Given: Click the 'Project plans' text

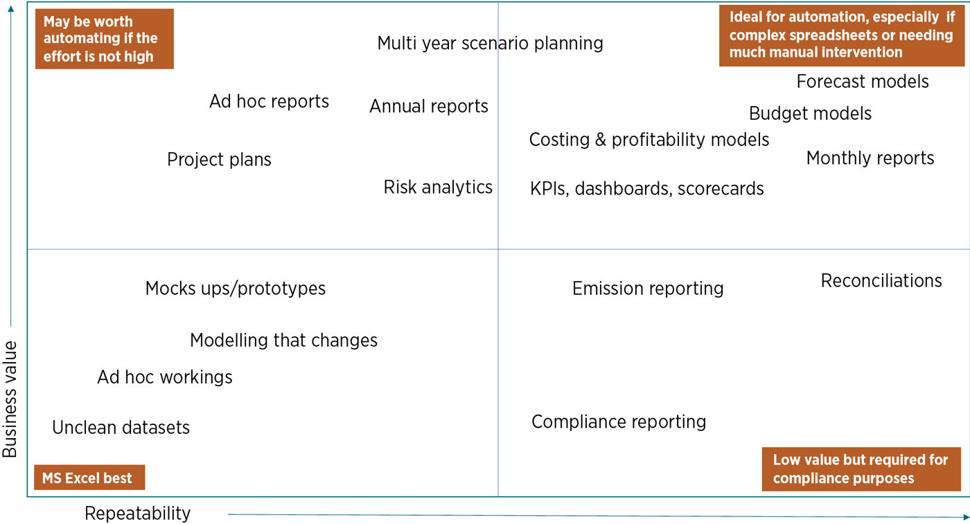Looking at the screenshot, I should coord(219,160).
